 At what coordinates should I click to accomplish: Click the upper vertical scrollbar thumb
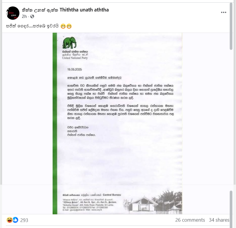[x=231, y=26]
